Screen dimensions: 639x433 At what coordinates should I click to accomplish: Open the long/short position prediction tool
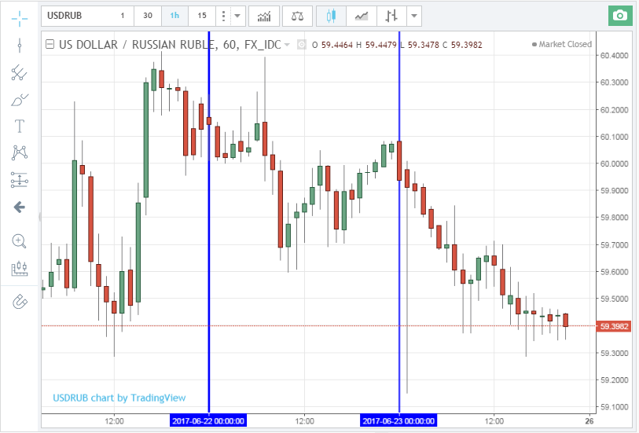(20, 180)
